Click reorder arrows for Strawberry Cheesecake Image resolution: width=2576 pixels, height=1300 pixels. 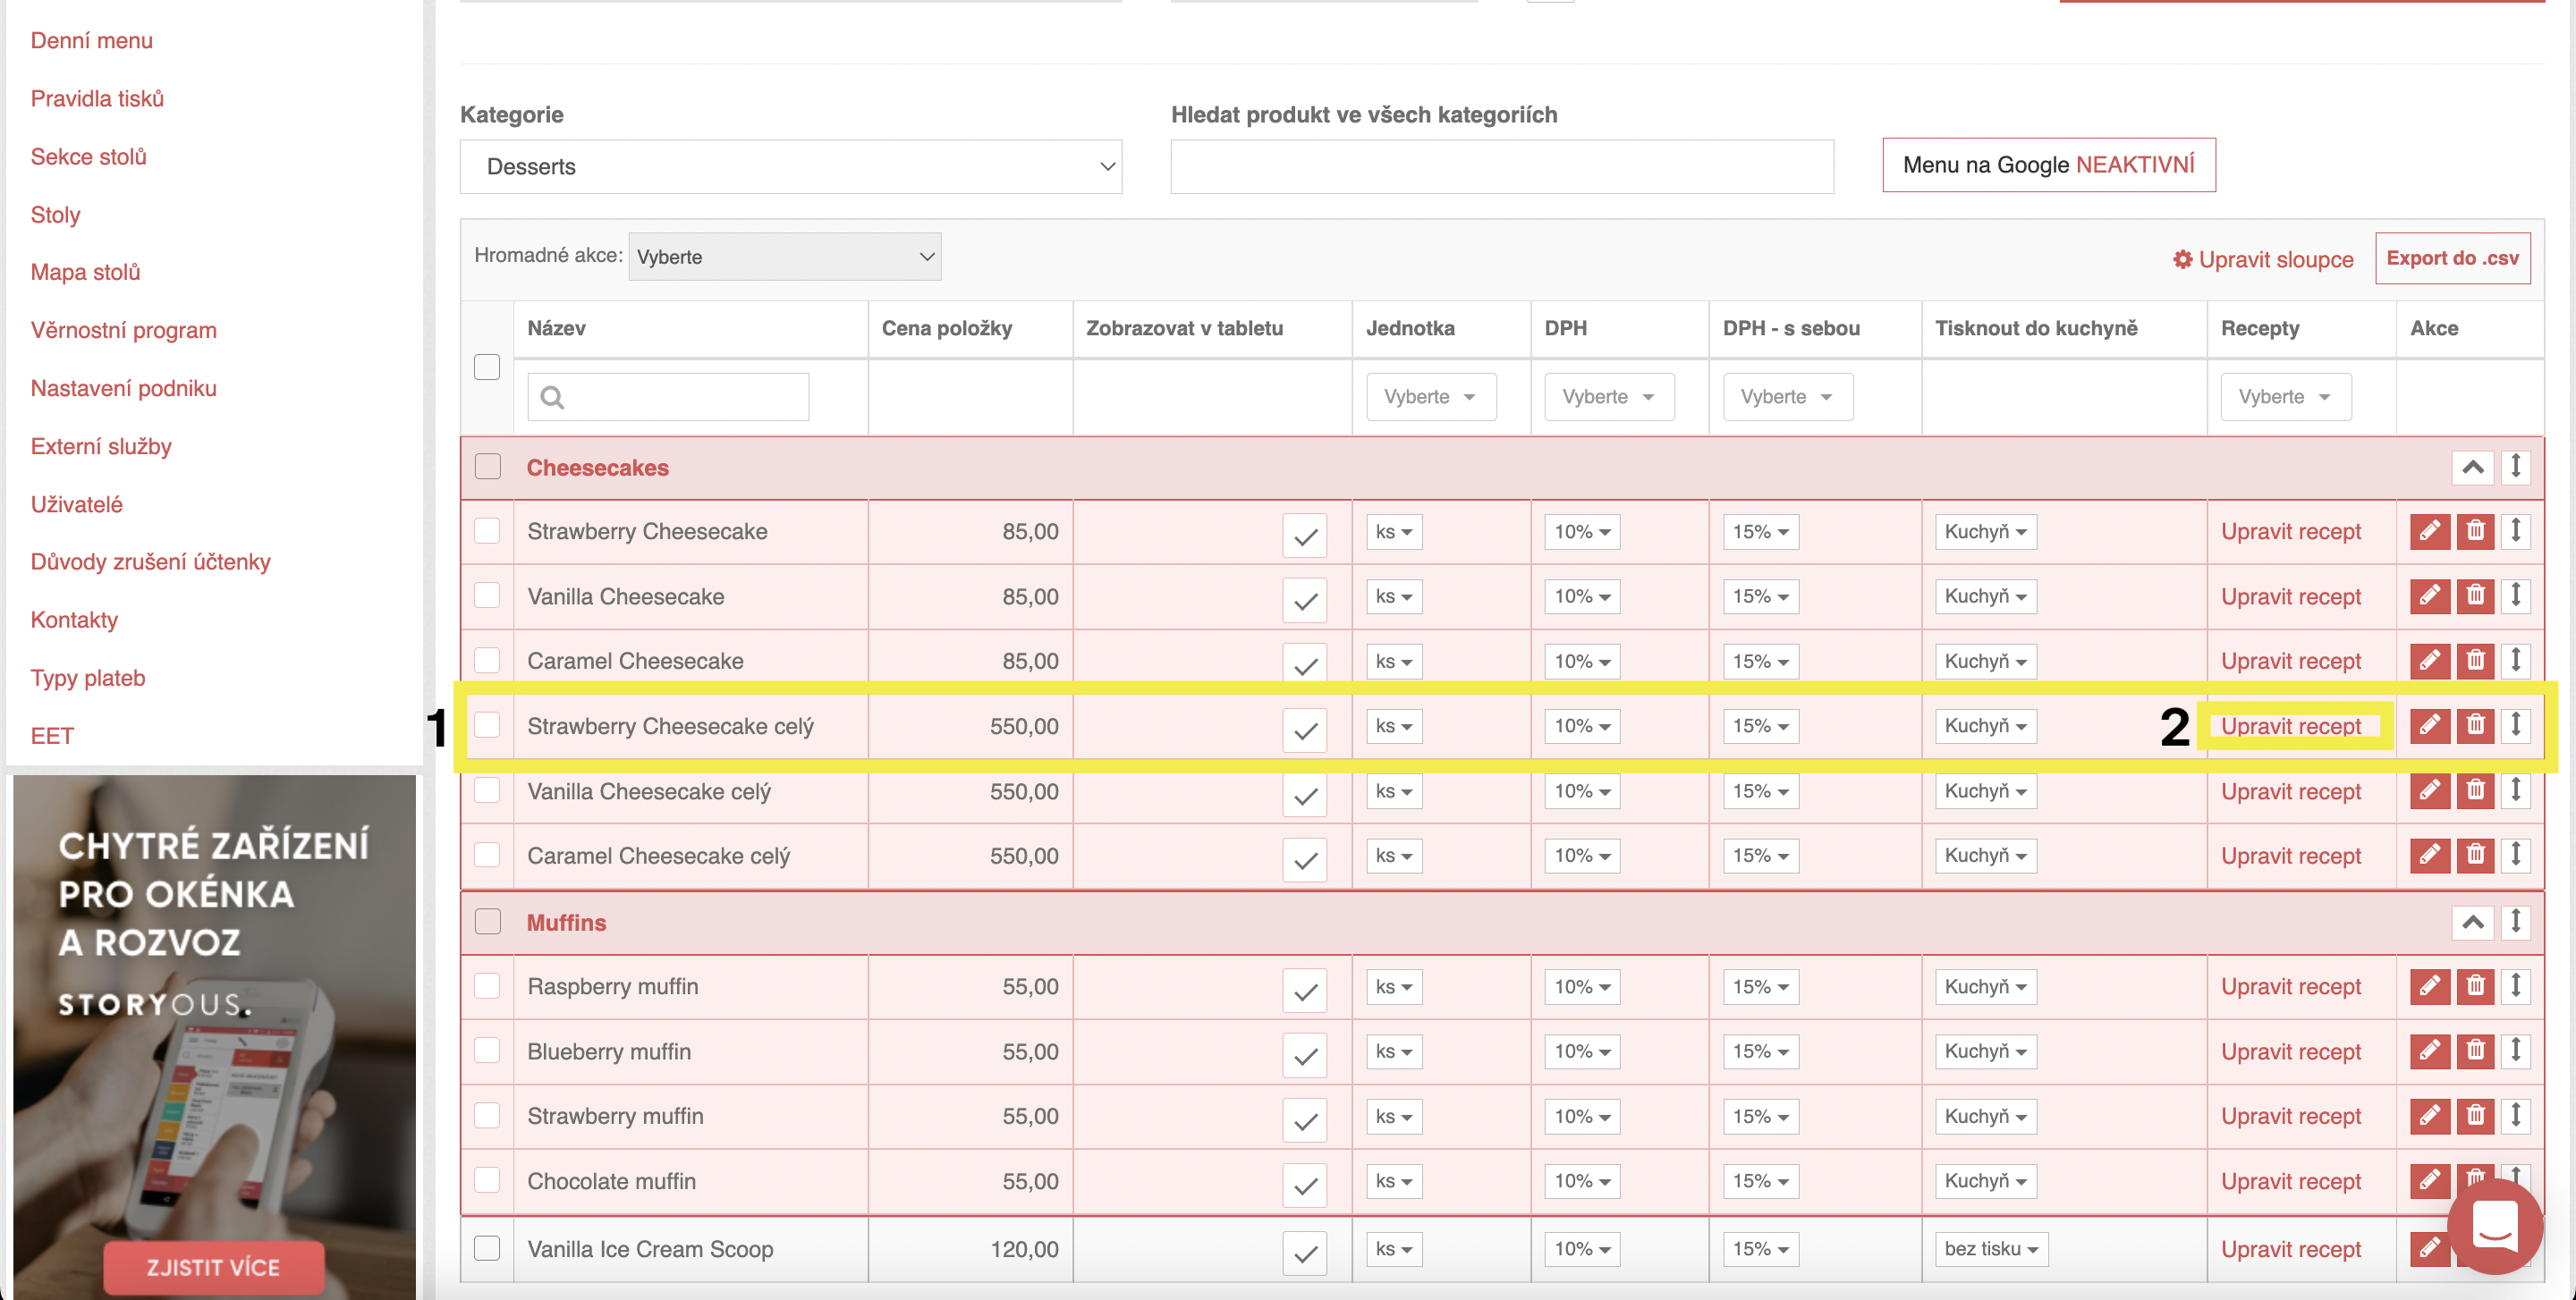[2515, 530]
